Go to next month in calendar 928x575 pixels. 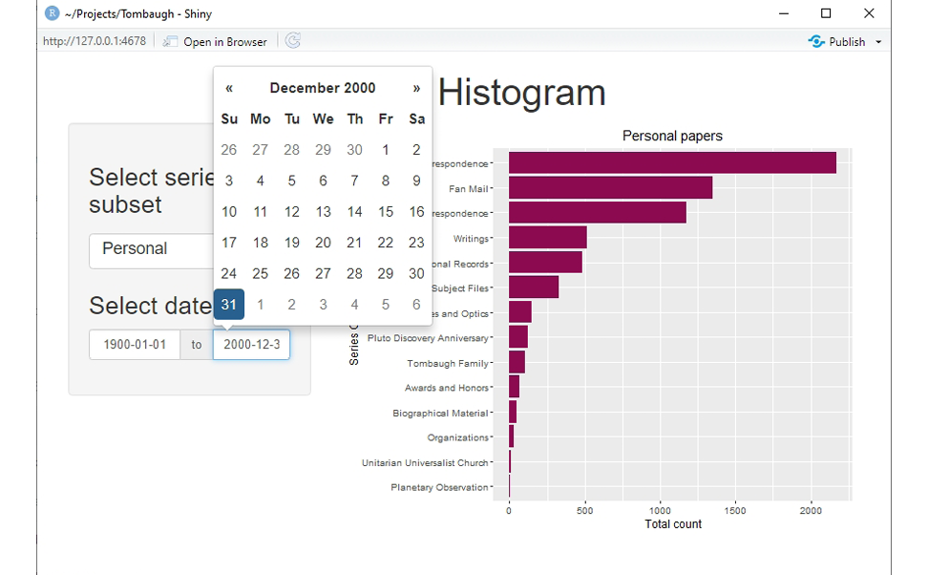coord(416,88)
